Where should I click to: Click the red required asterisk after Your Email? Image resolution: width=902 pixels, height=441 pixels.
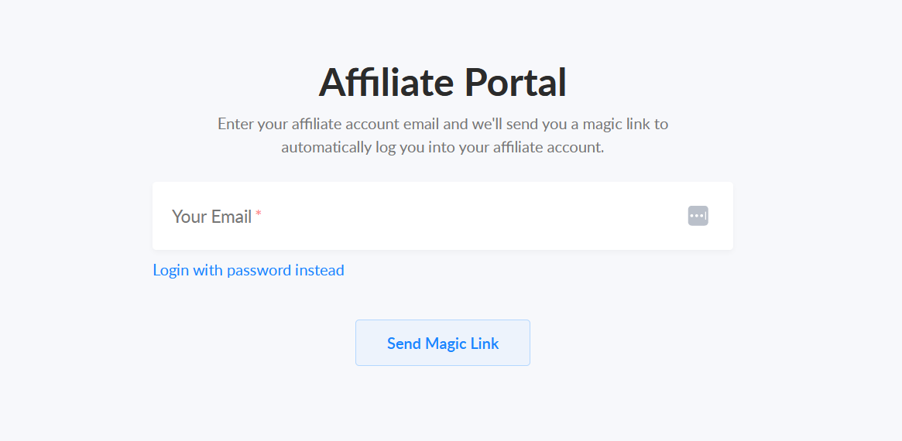click(x=259, y=214)
